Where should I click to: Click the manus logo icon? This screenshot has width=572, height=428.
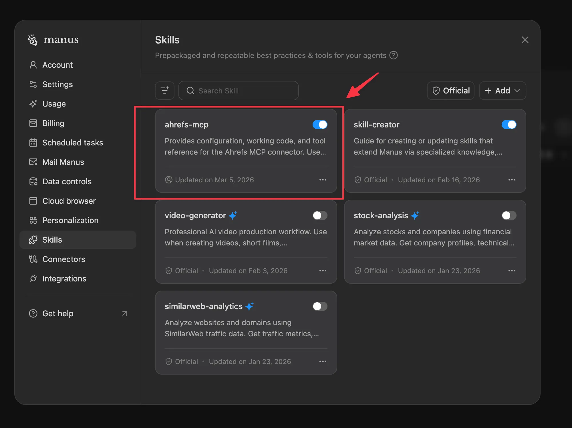pyautogui.click(x=33, y=40)
